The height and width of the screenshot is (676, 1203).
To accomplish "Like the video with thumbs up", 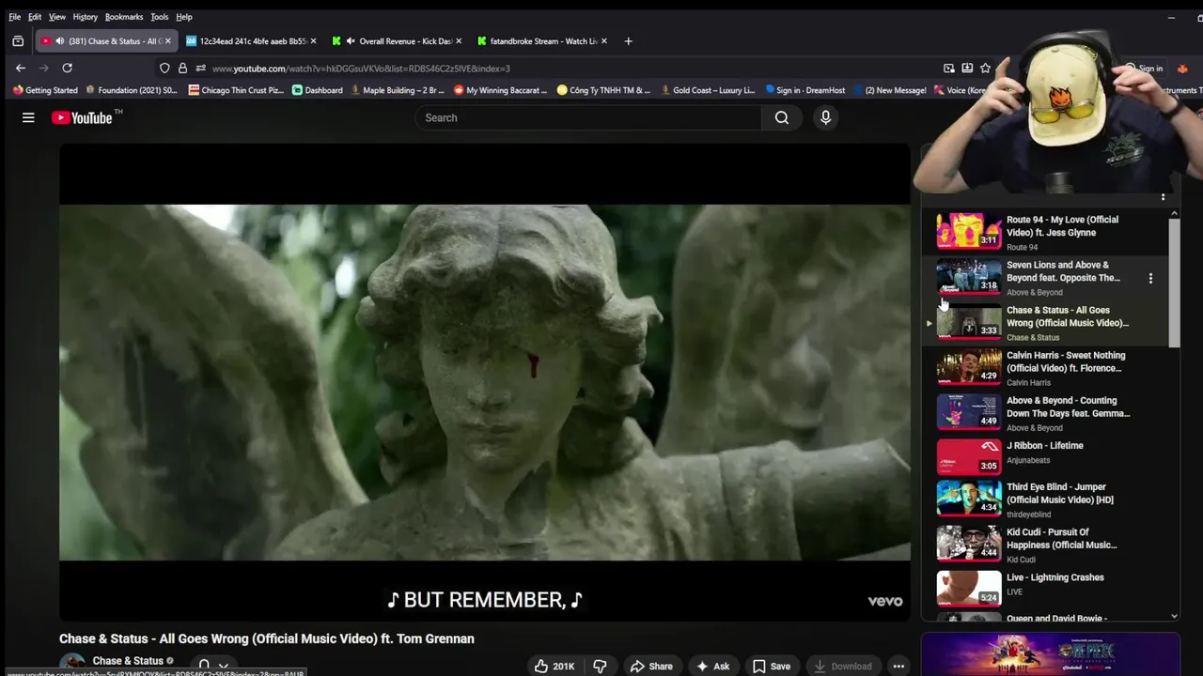I will [x=555, y=667].
